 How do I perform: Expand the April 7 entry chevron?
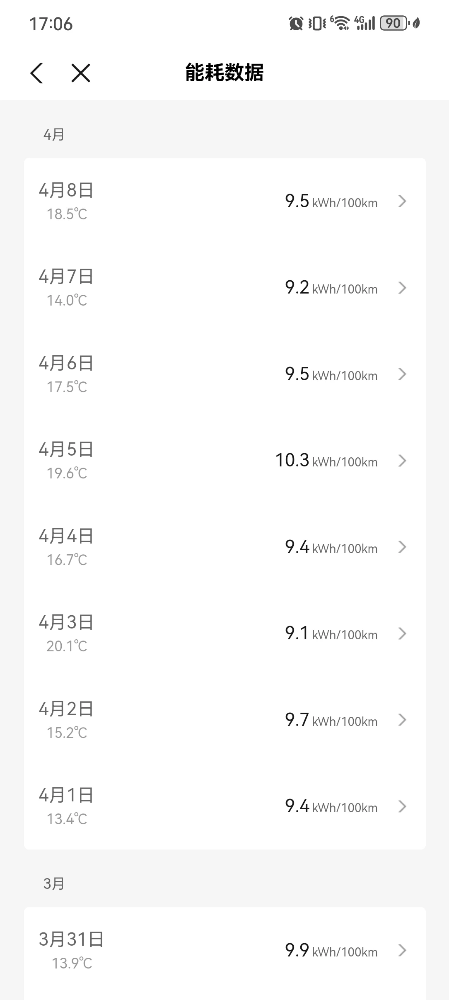click(x=402, y=288)
